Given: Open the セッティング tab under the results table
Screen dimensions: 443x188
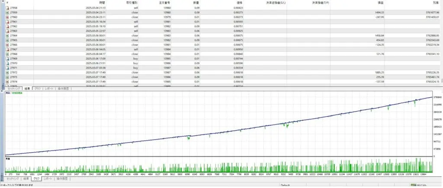Looking at the screenshot, I should pyautogui.click(x=14, y=88).
